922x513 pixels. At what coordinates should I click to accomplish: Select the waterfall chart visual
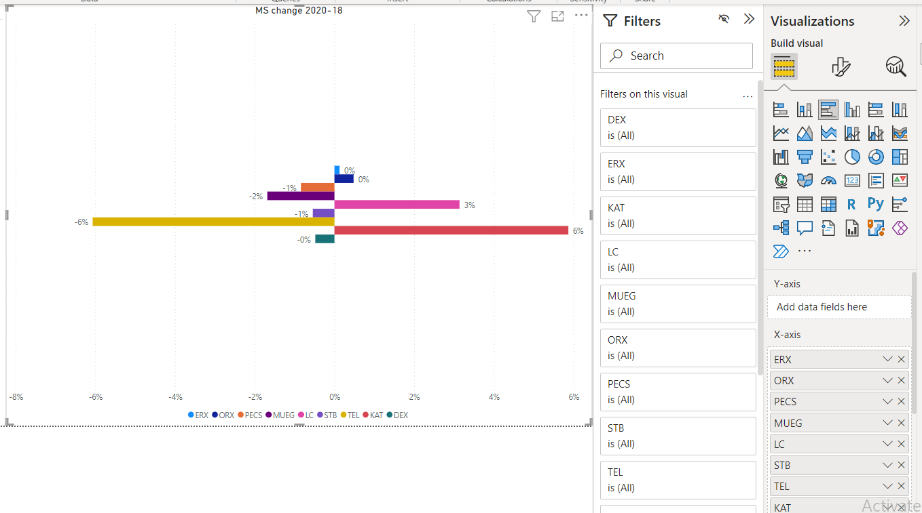pos(781,157)
